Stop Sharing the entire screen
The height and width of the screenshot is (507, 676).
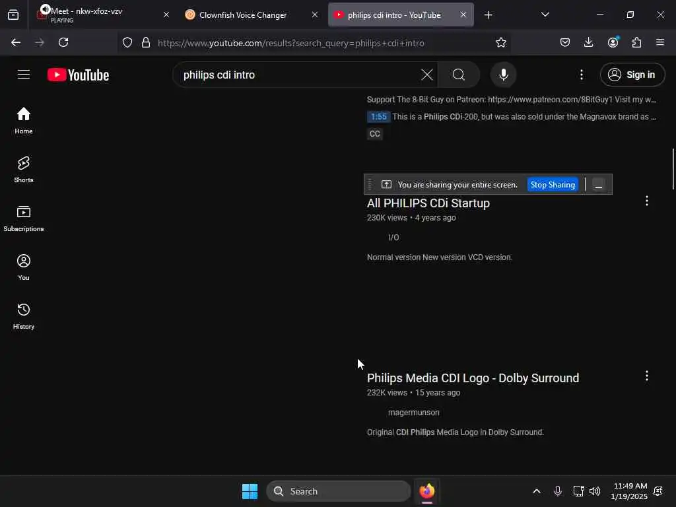553,185
